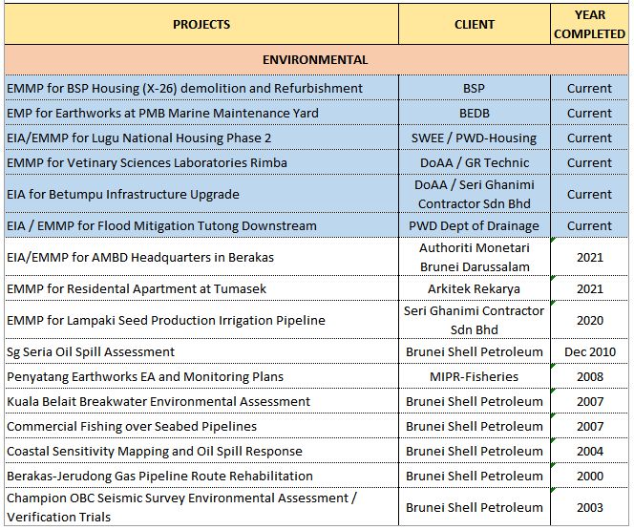Select Commercial Fishing over Seabed Pipelines cell
The height and width of the screenshot is (530, 634).
coord(132,426)
